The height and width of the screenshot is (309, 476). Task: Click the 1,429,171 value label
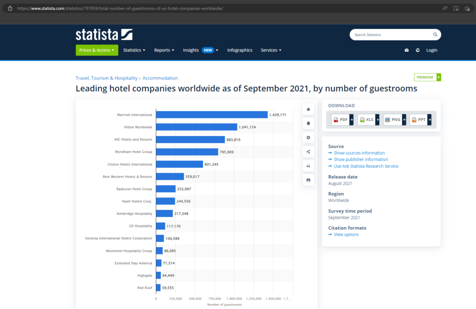tap(278, 115)
